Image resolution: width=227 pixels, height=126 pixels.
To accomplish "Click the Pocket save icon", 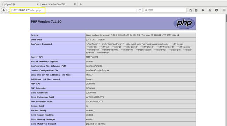I will click(x=216, y=10).
